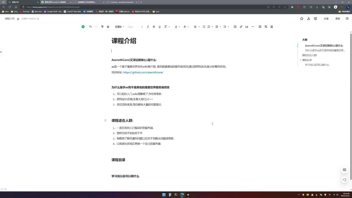The height and width of the screenshot is (198, 352).
Task: Undo the last edit
Action: tap(90, 27)
